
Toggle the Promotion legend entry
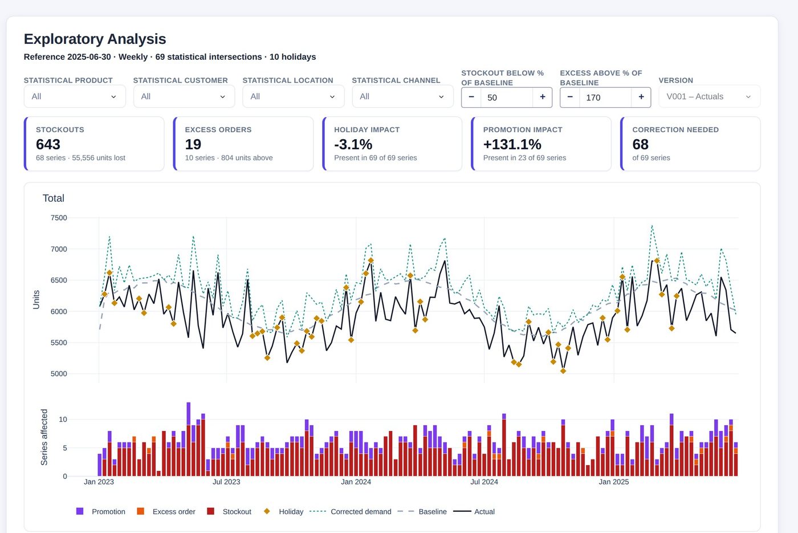point(101,511)
